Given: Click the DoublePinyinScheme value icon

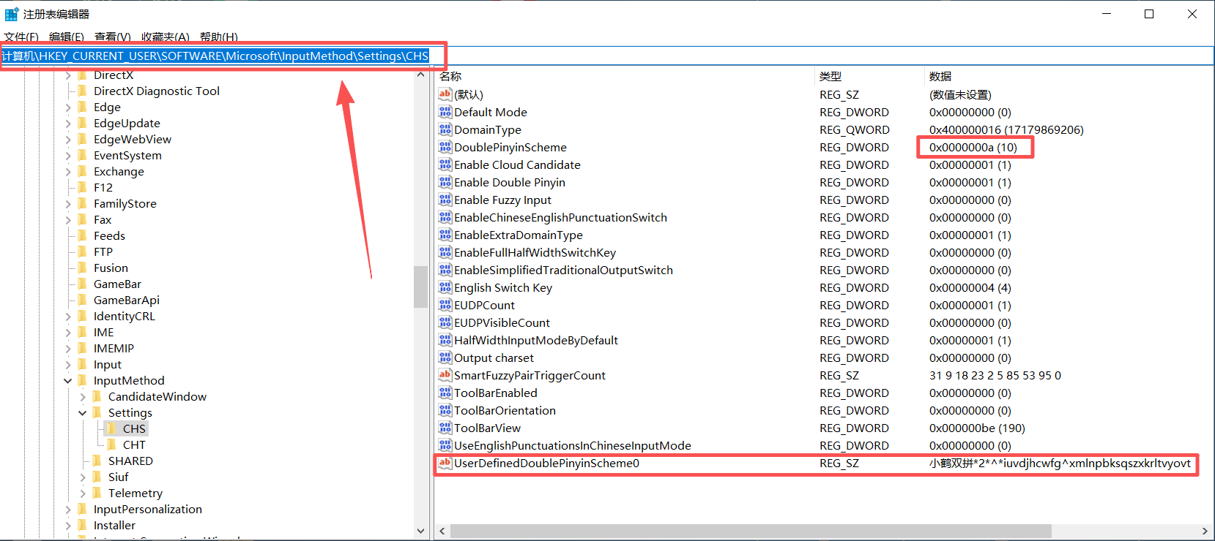Looking at the screenshot, I should click(x=445, y=147).
